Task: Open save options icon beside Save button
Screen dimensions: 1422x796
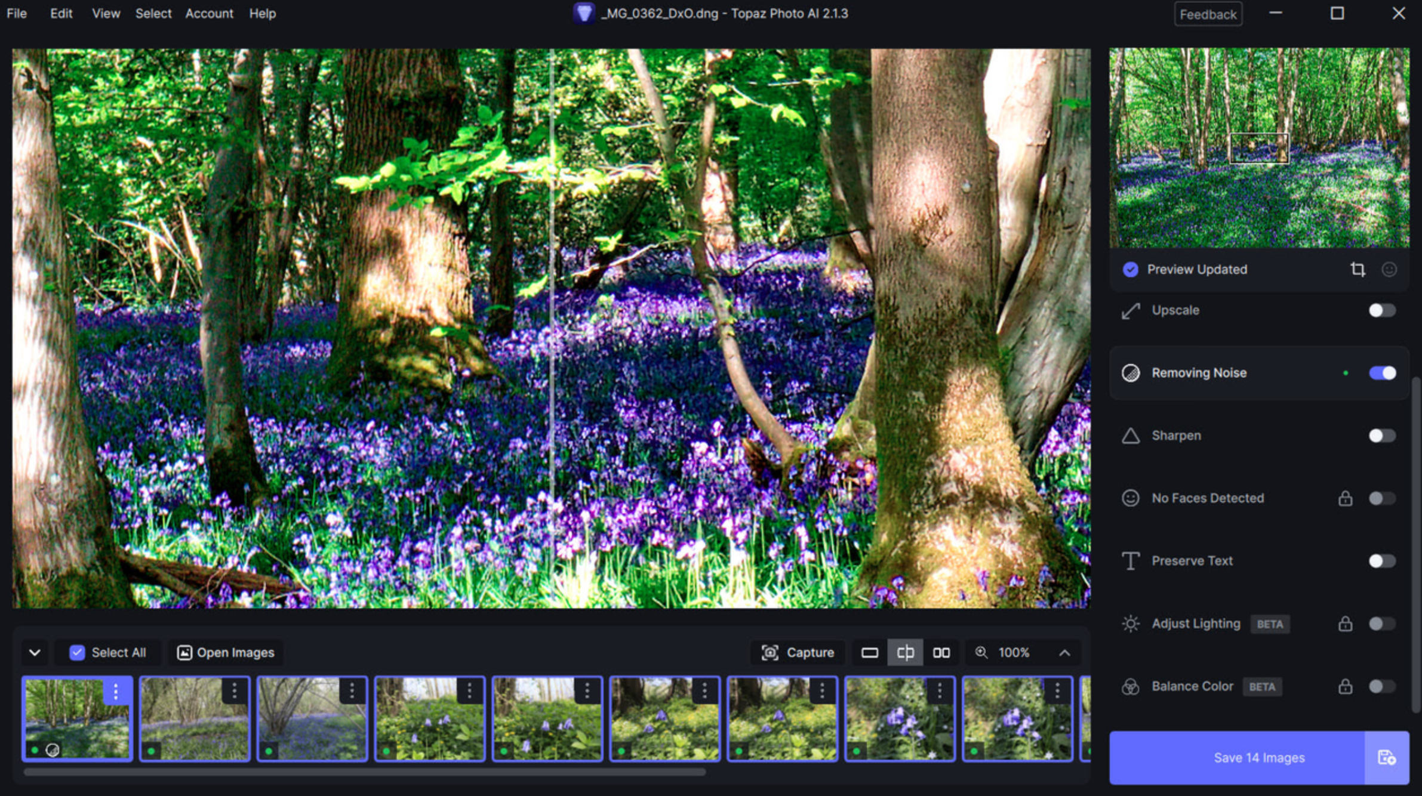Action: click(x=1386, y=758)
